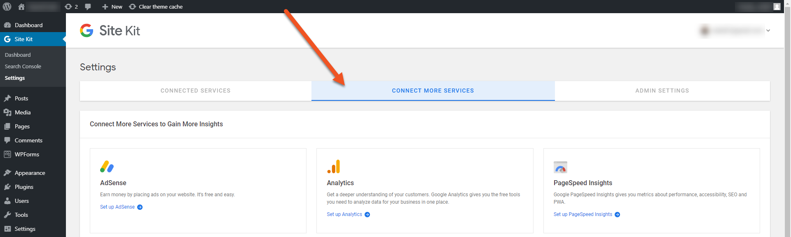Switch to Connected Services tab
The image size is (791, 237).
click(195, 91)
